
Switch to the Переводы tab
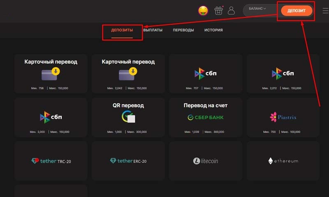tap(183, 30)
